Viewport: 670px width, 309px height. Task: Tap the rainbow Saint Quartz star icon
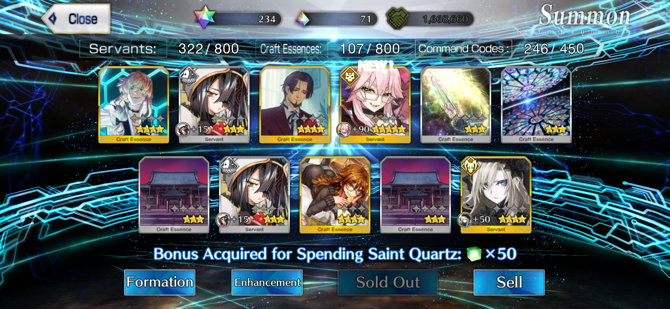[x=204, y=17]
